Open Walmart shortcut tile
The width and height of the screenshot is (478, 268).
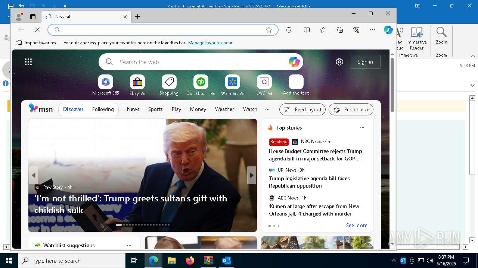point(233,85)
